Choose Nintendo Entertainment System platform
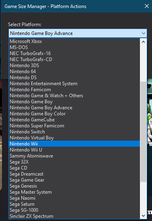Image resolution: width=152 pixels, height=221 pixels. tap(74, 84)
